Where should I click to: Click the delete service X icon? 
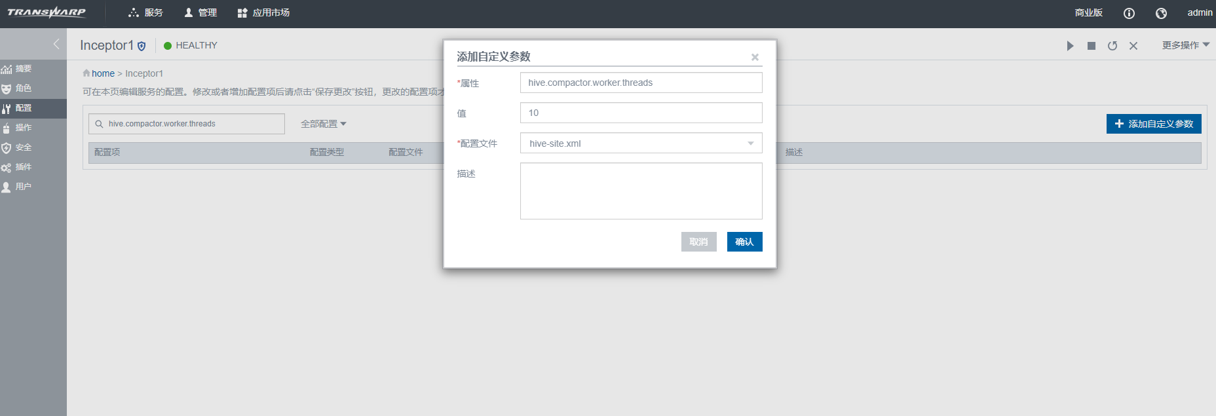[1133, 46]
